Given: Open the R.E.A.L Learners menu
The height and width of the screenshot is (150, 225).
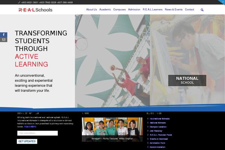Looking at the screenshot, I should 153,9.
